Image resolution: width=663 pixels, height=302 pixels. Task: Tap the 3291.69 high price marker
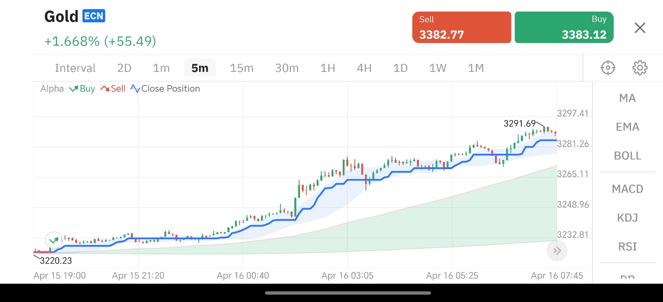pos(520,124)
